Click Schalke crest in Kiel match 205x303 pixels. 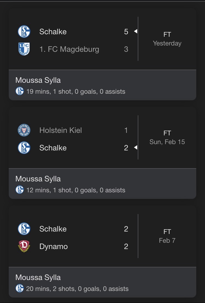click(24, 148)
